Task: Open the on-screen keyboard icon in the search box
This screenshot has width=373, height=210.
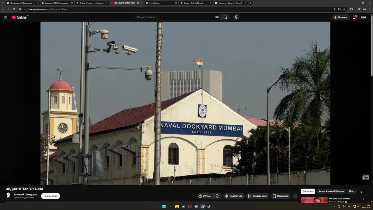Action: (217, 17)
